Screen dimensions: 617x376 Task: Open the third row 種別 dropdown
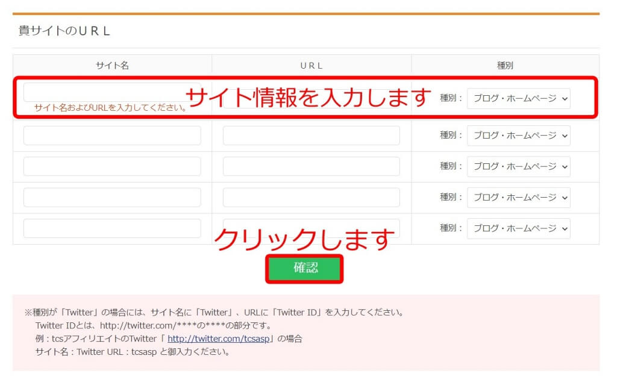coord(518,166)
